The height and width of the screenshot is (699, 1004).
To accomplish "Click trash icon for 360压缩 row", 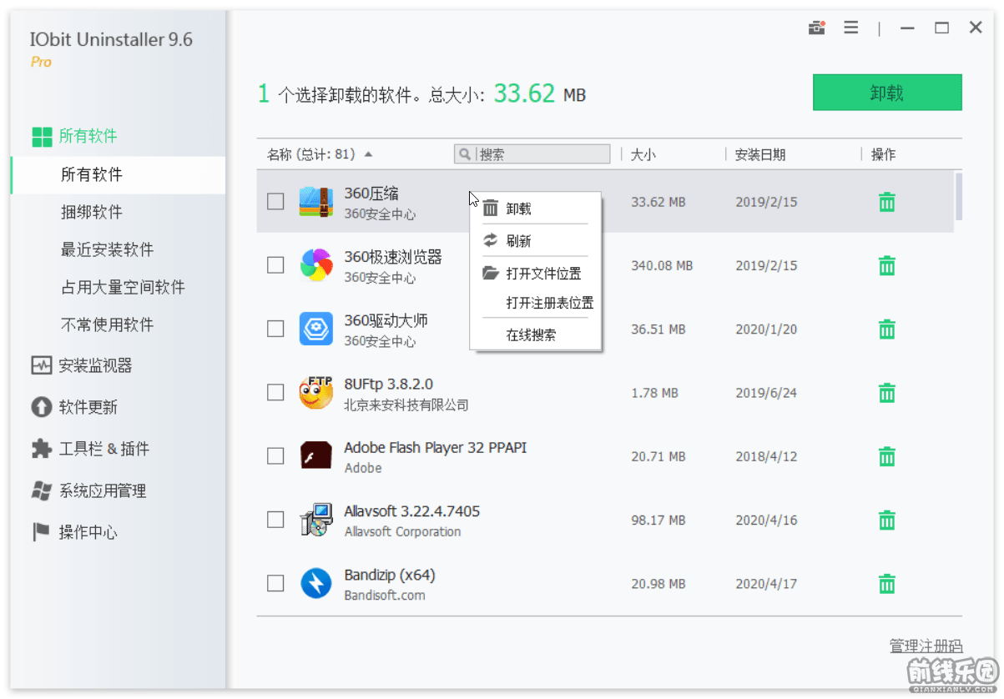I will (x=887, y=202).
